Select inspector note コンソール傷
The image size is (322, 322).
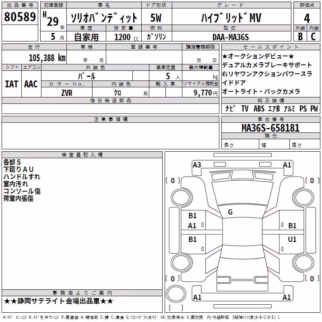point(22,191)
